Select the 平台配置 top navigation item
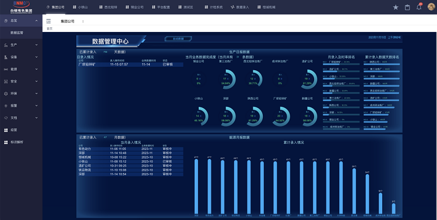The height and width of the screenshot is (220, 437). pos(161,7)
